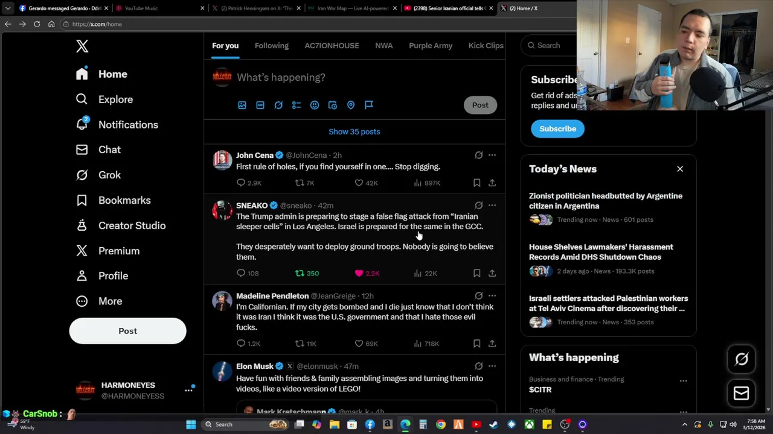Open more options on John Cena's post
The height and width of the screenshot is (434, 773).
(492, 156)
